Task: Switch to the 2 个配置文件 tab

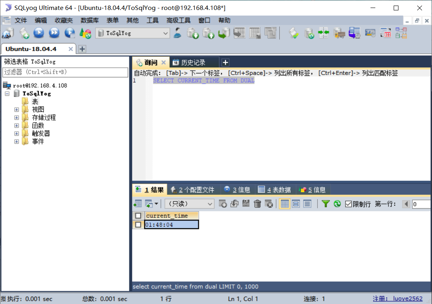Action: pos(192,190)
